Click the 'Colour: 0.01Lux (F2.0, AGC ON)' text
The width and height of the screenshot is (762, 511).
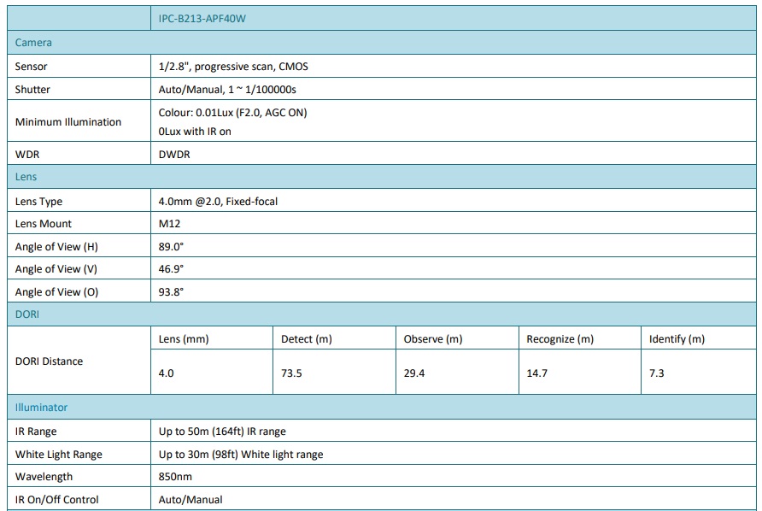(x=232, y=113)
